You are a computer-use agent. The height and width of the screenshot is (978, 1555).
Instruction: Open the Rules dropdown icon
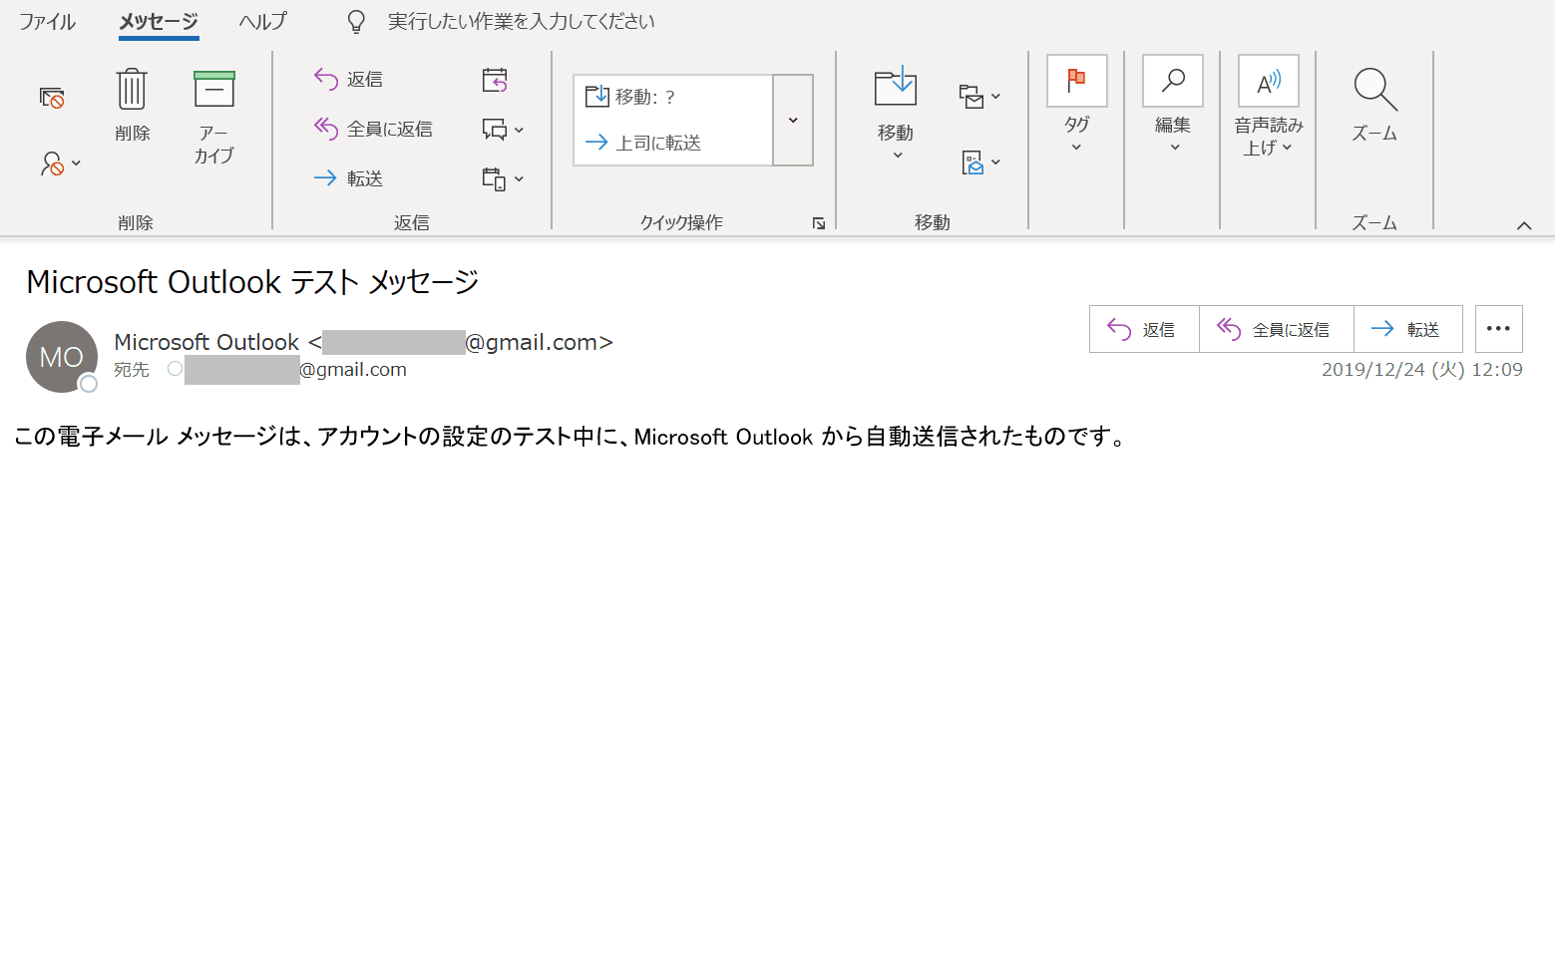point(979,97)
